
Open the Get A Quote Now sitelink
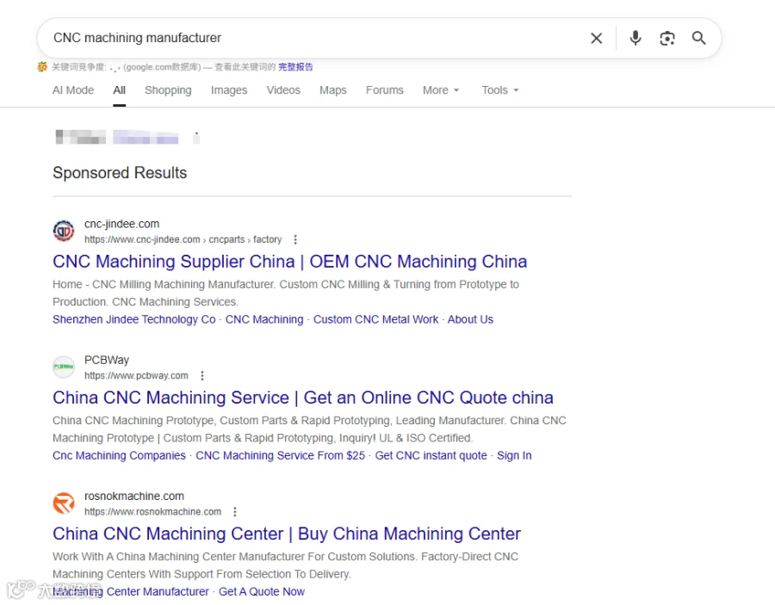point(262,592)
